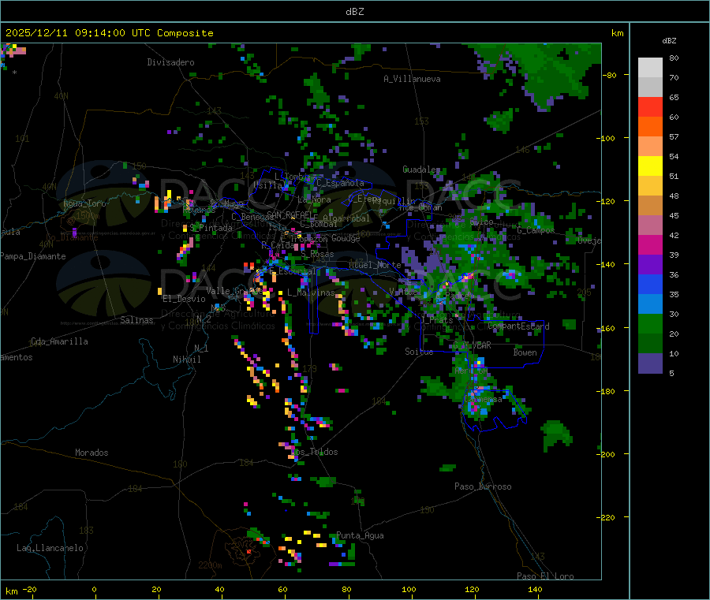Click the yellow 51-54 dBZ legend swatch
This screenshot has width=710, height=600.
[650, 166]
